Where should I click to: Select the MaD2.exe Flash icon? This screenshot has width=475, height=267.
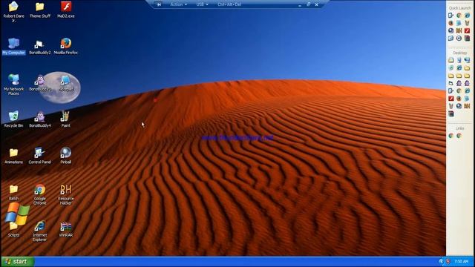66,10
